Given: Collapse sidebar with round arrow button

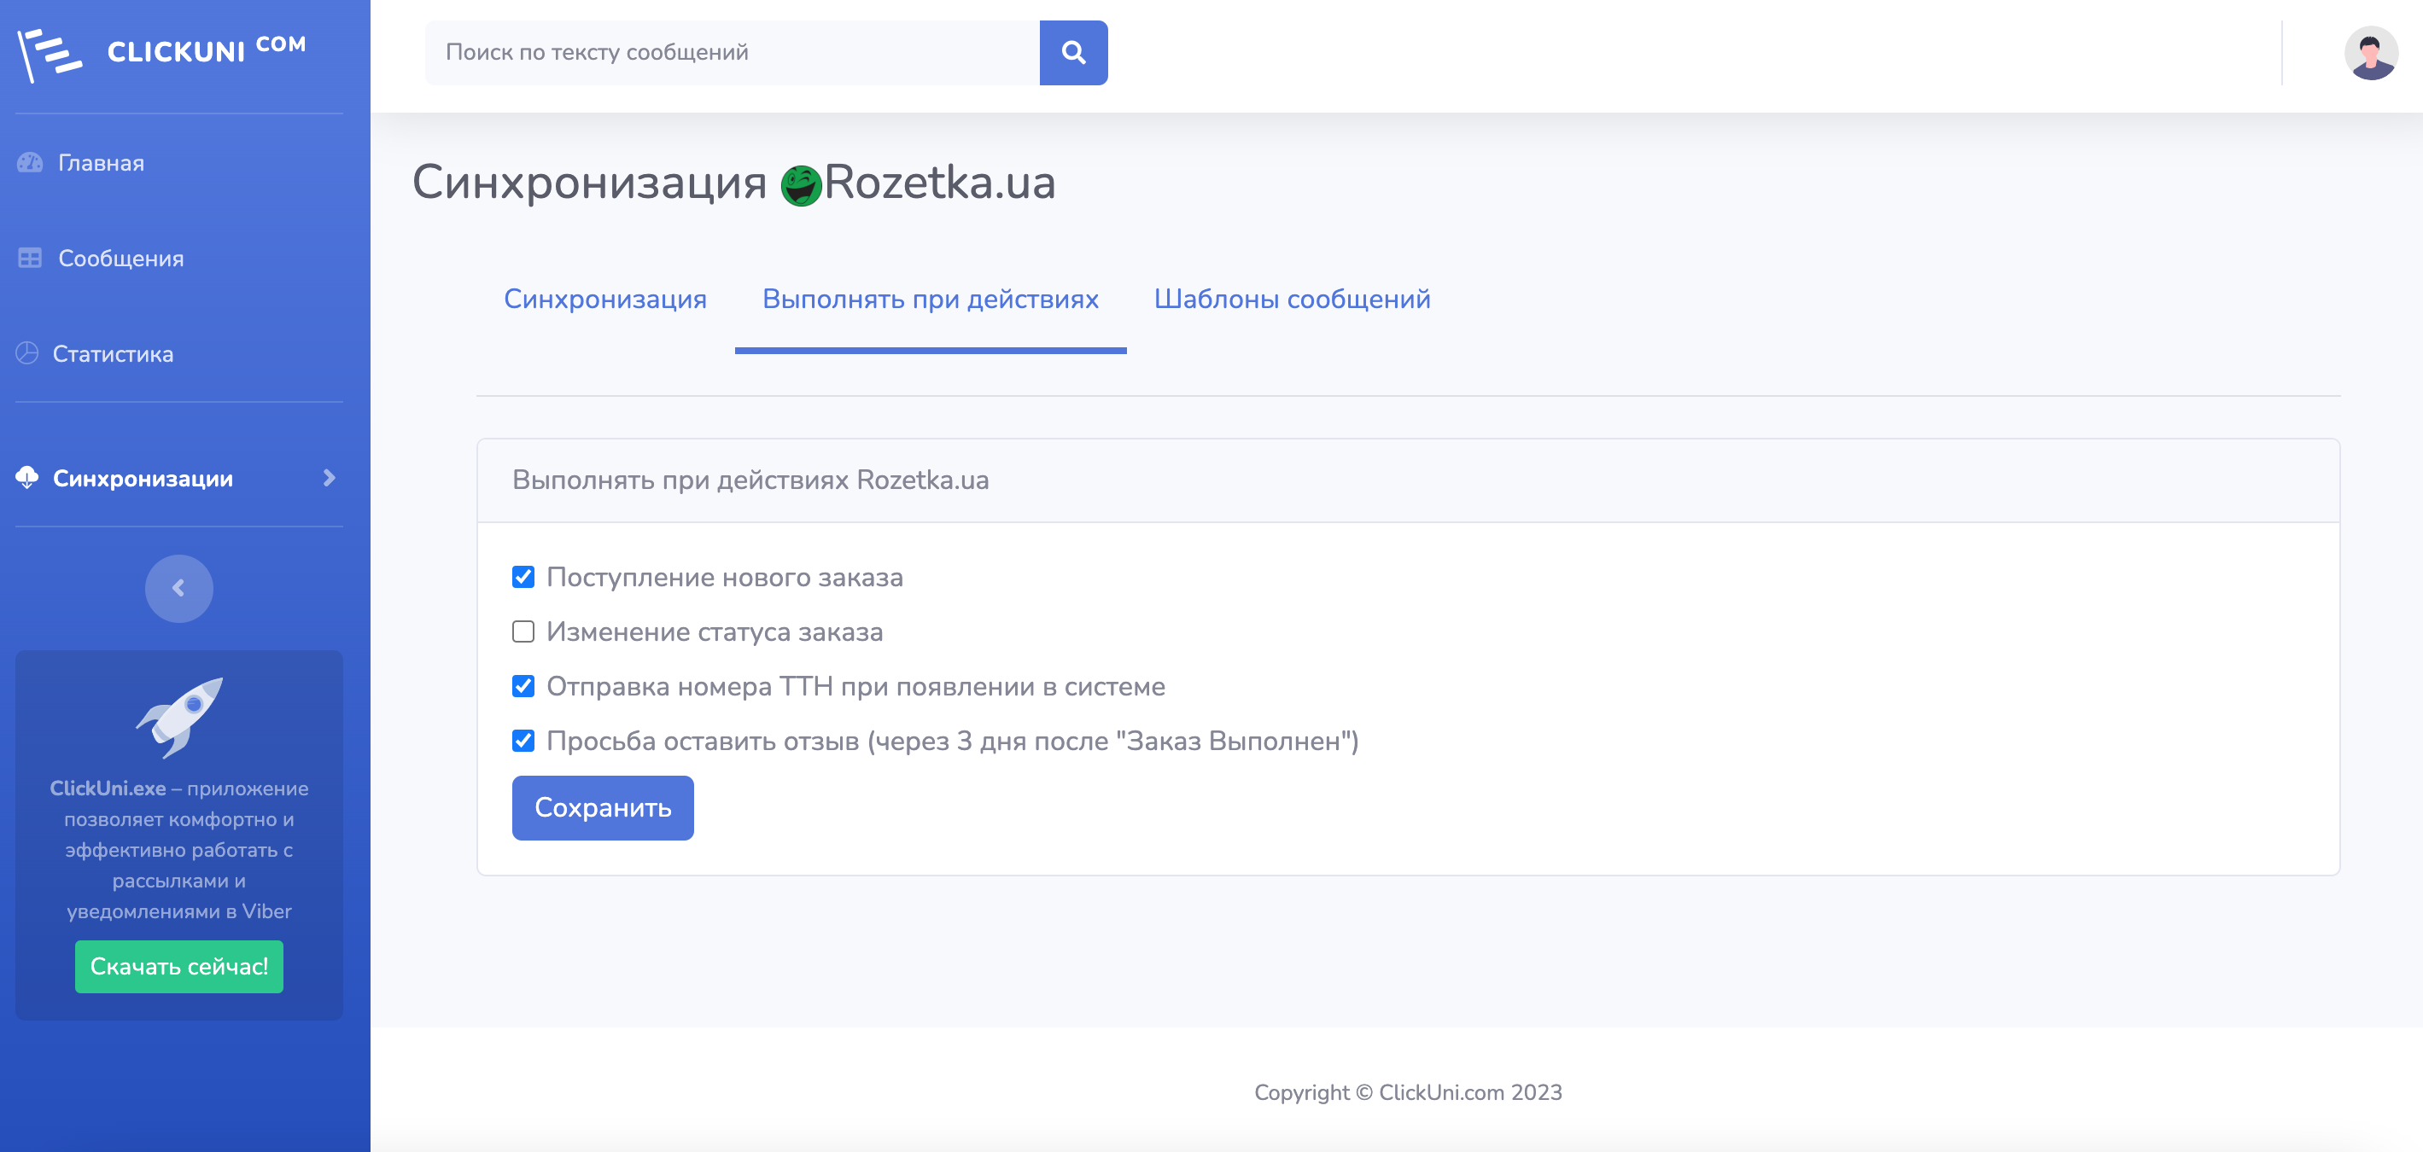Looking at the screenshot, I should pos(178,589).
